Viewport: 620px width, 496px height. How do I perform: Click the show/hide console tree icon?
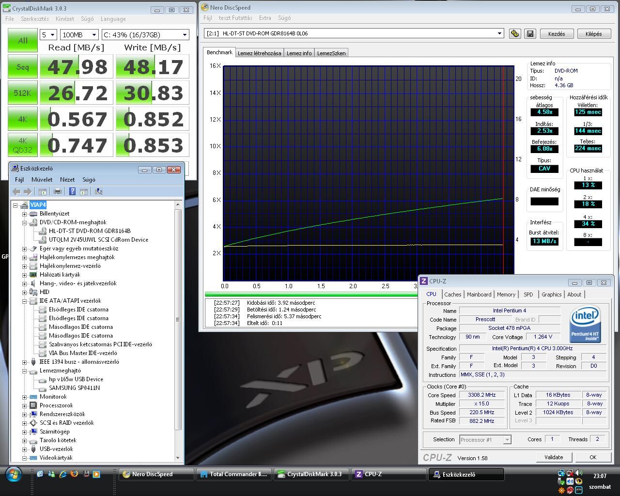pyautogui.click(x=42, y=191)
